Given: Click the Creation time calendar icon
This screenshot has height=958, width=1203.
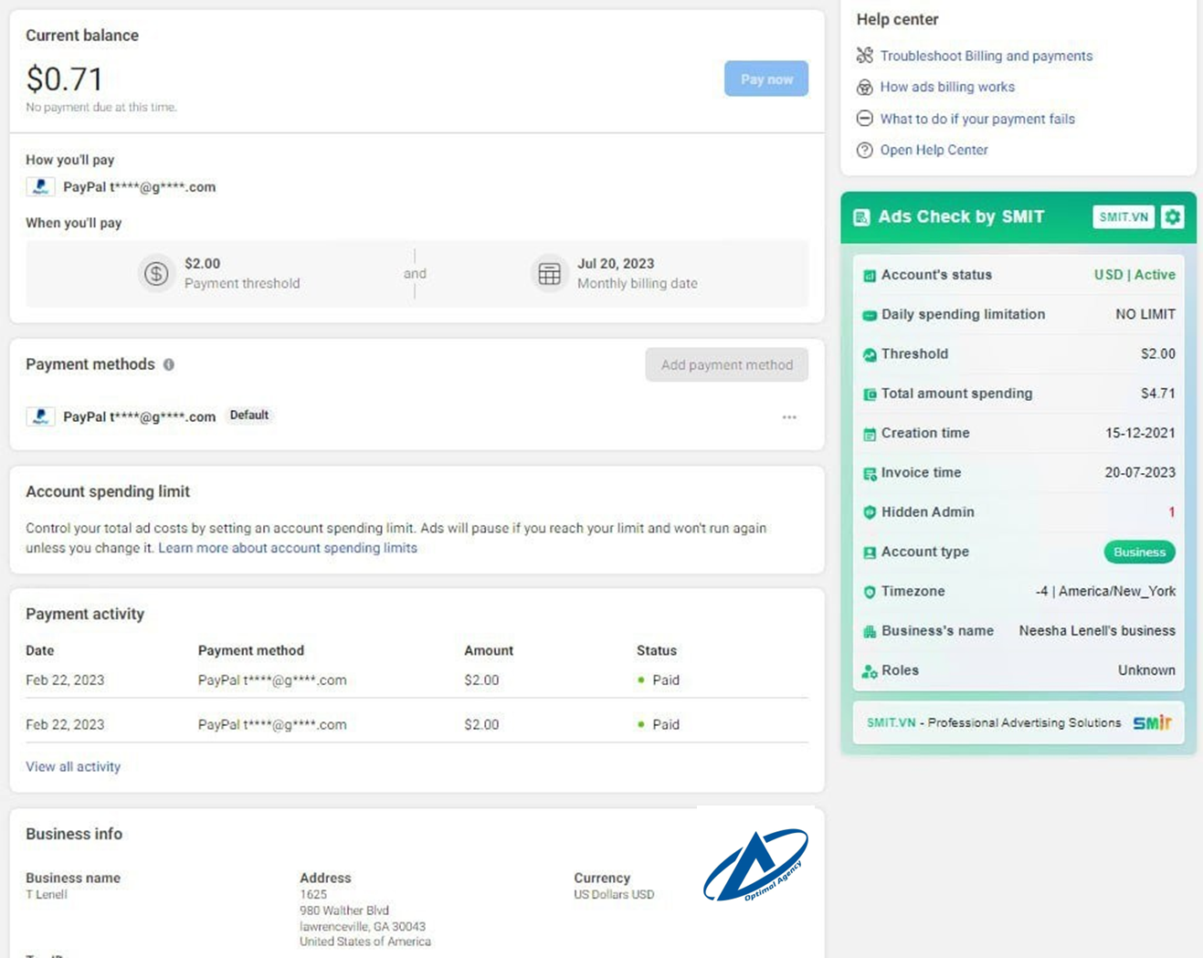Looking at the screenshot, I should click(x=870, y=434).
